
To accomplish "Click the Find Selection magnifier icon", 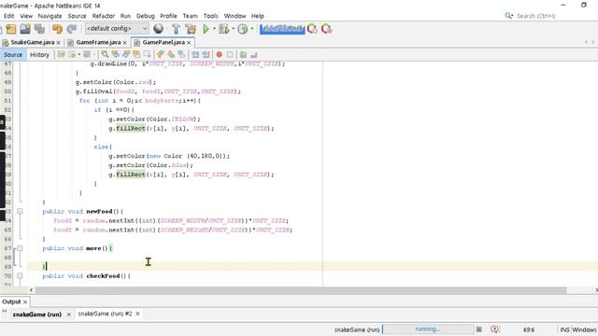I will (x=105, y=55).
